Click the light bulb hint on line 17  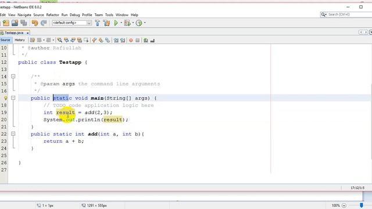tap(5, 98)
